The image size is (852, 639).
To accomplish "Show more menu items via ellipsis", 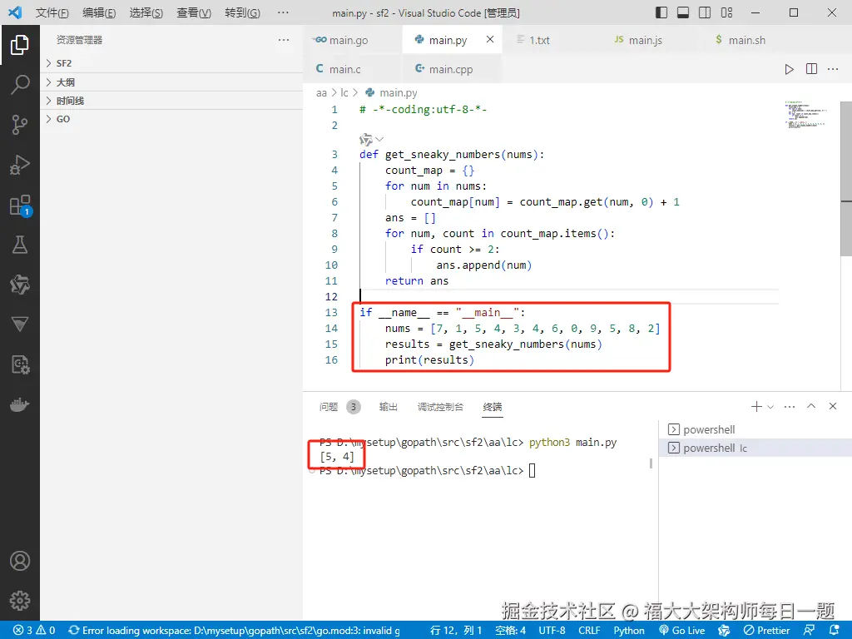I will pyautogui.click(x=283, y=12).
